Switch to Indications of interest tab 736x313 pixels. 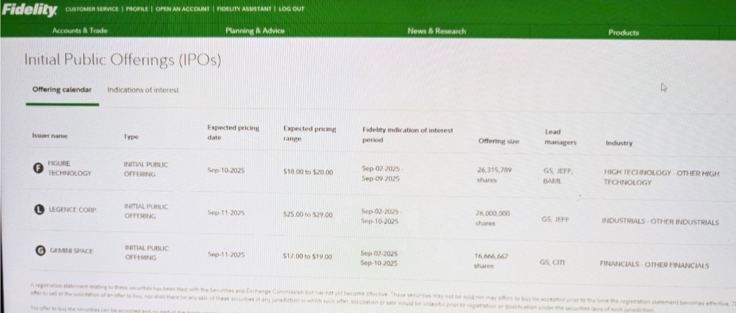point(143,90)
